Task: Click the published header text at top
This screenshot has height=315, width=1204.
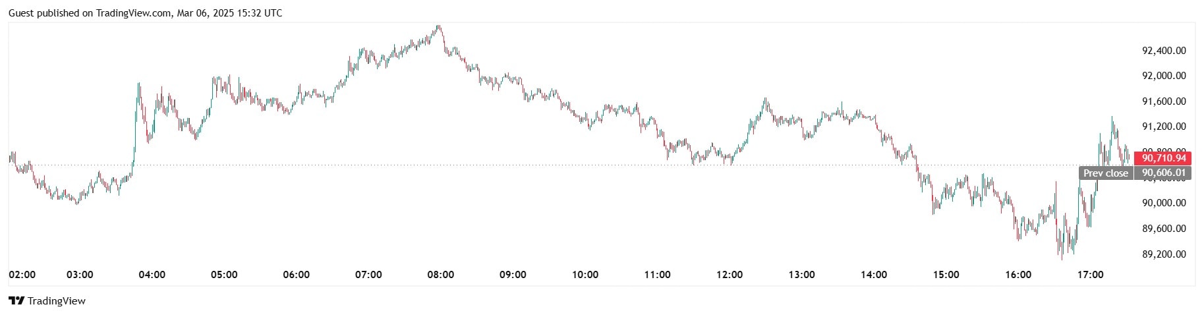Action: coord(145,13)
